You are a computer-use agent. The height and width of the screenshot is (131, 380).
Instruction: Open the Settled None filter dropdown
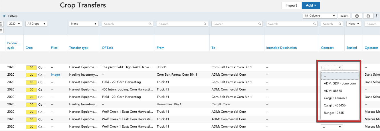(x=354, y=24)
